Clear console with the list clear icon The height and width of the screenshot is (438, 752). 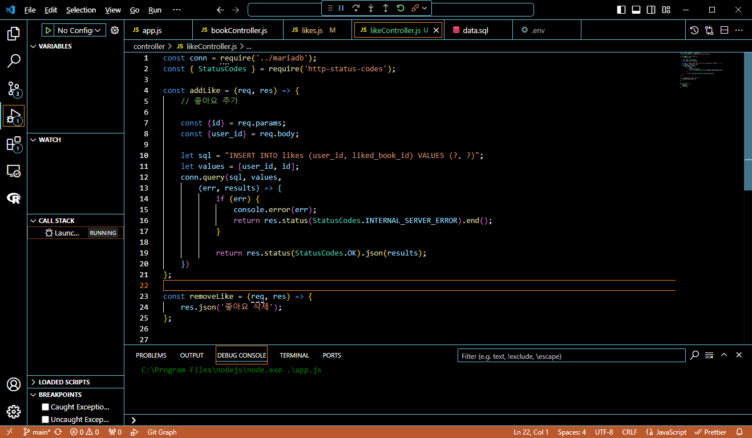coord(709,355)
